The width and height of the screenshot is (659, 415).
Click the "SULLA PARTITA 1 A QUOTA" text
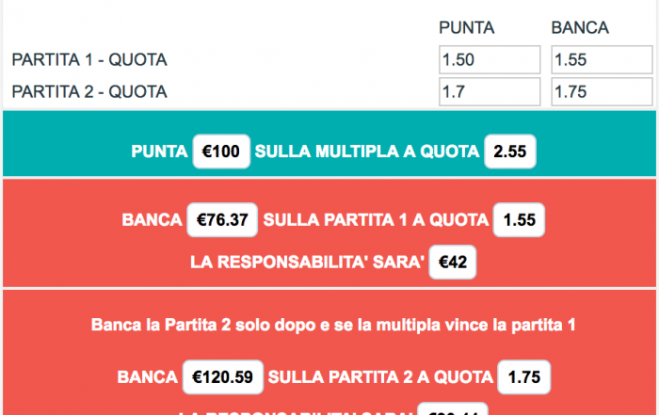click(376, 220)
